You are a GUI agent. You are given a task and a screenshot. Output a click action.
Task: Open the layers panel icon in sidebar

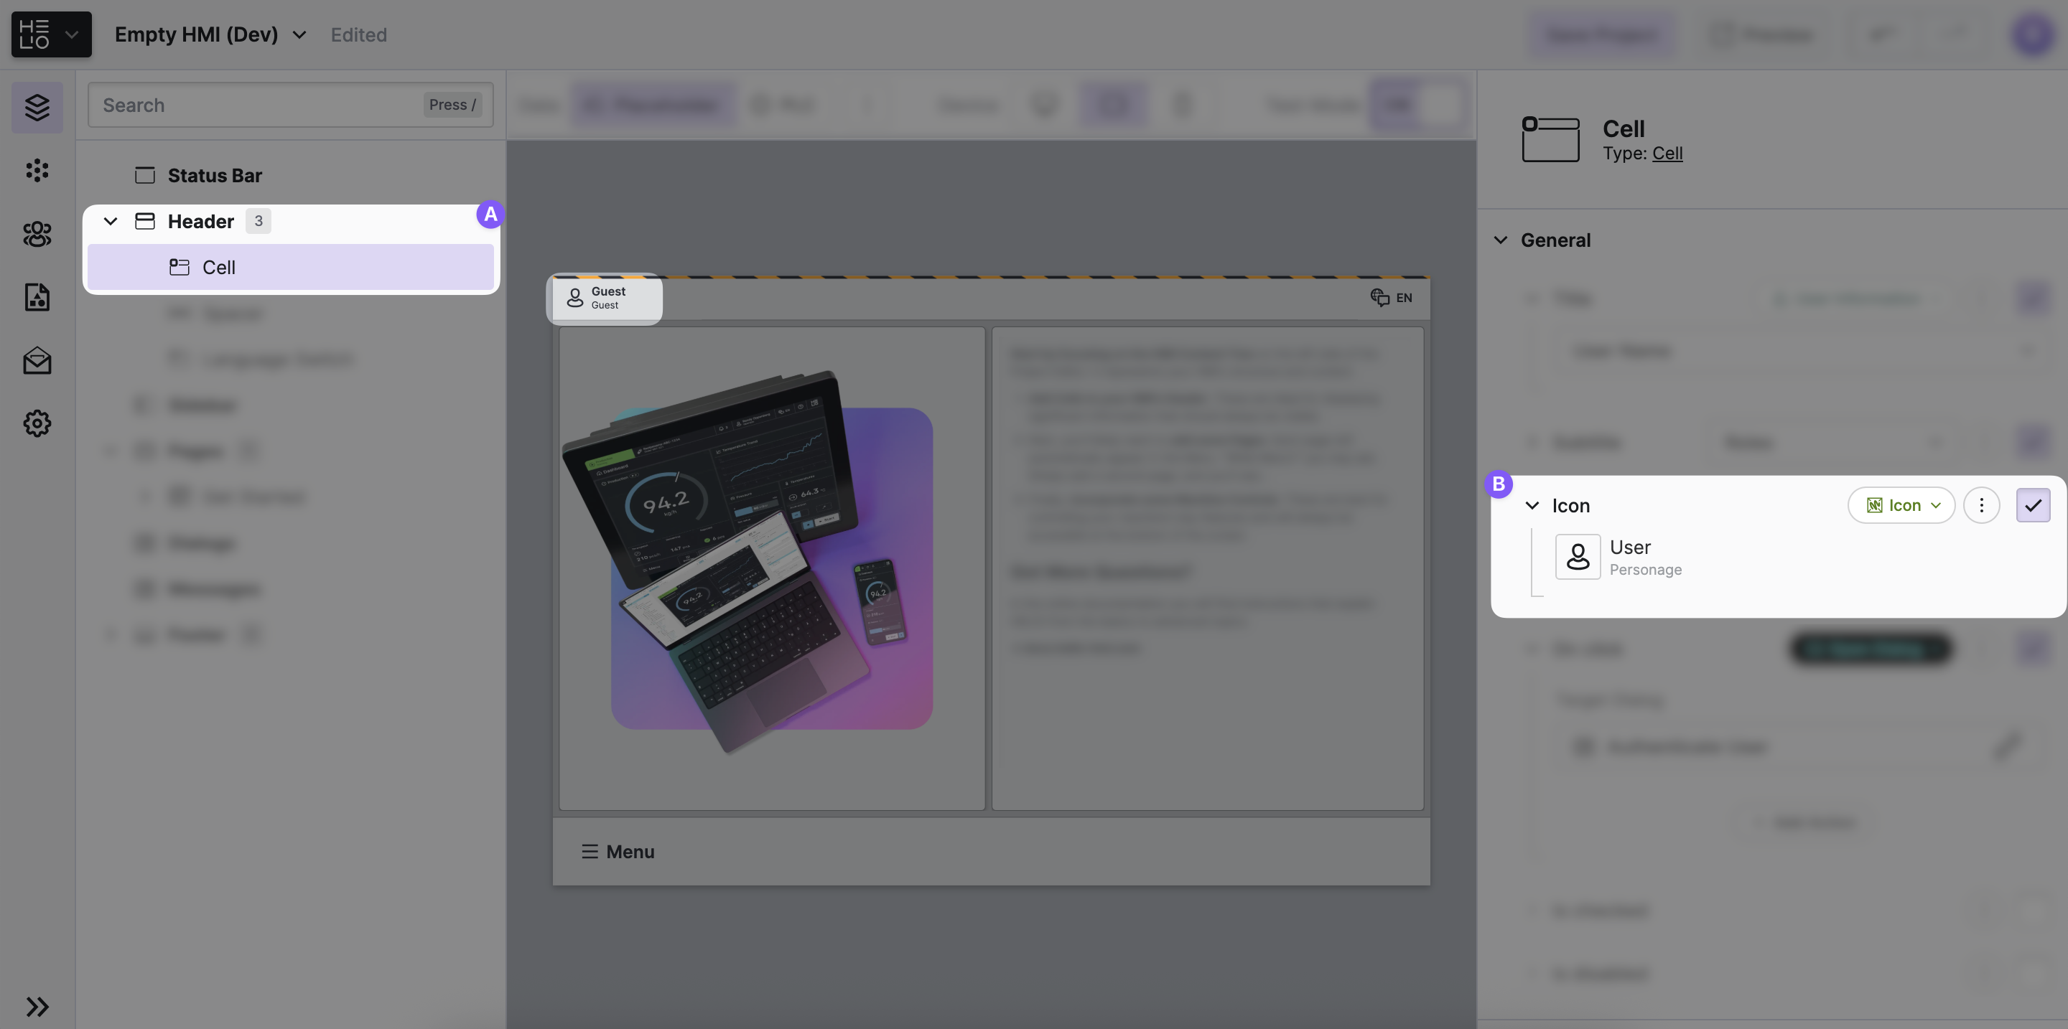coord(37,107)
